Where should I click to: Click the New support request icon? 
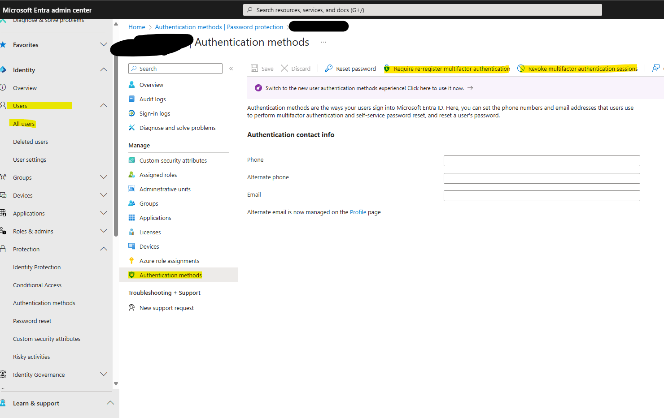(x=131, y=308)
